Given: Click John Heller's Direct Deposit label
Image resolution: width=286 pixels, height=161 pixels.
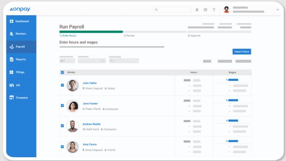Looking at the screenshot, I should [94, 88].
